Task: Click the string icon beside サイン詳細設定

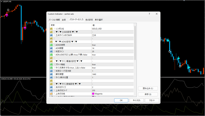Action: coord(51,84)
